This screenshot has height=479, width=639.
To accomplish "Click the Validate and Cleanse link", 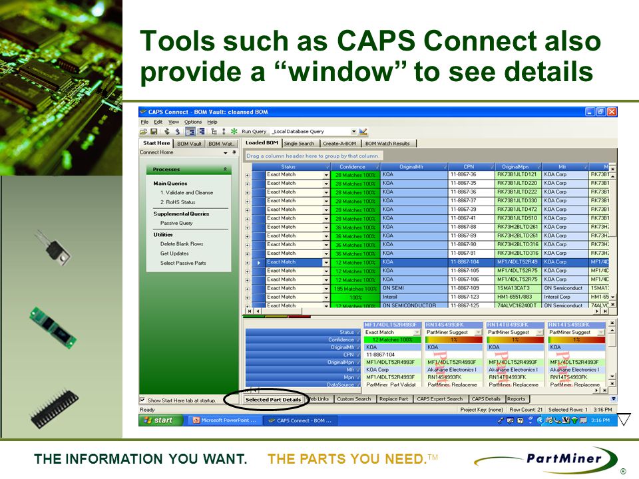I will pos(186,193).
